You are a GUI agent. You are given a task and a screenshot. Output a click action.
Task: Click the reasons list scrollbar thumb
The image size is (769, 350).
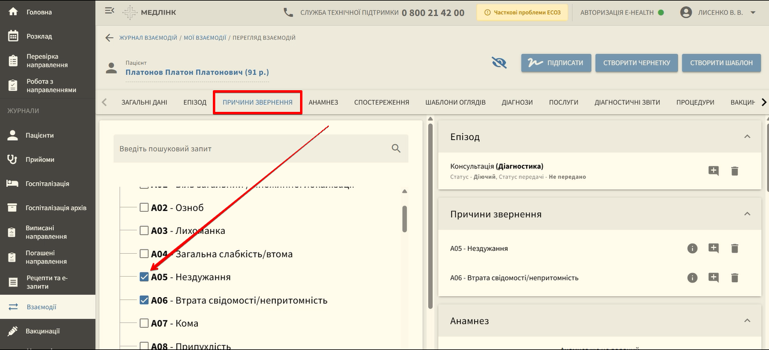pos(405,218)
